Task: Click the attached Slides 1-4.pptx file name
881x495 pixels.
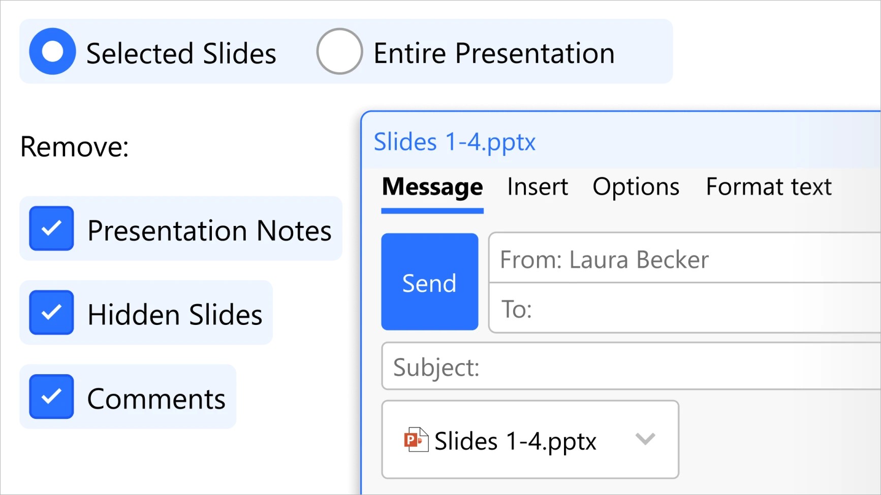Action: click(x=515, y=441)
